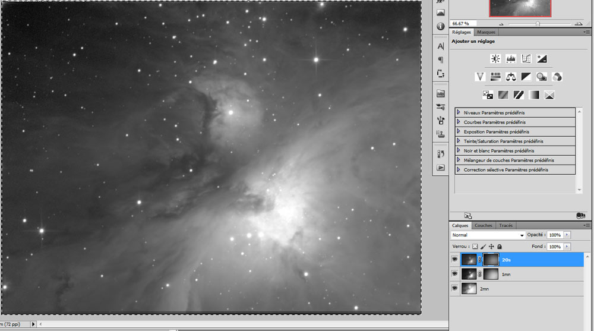
Task: Add a Posterize adjustment
Action: point(503,95)
